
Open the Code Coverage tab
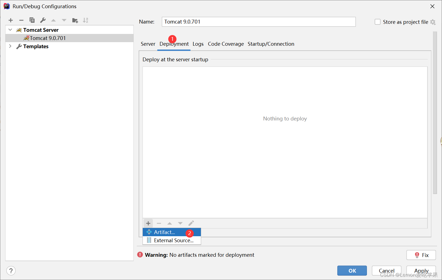[x=226, y=44]
